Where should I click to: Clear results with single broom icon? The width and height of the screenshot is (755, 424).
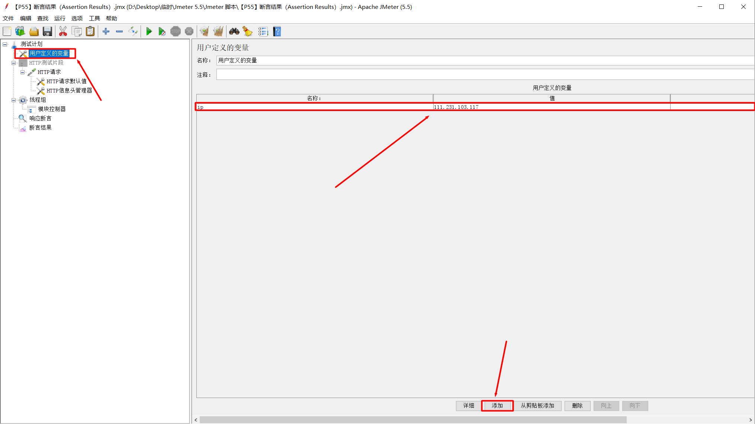coord(204,32)
